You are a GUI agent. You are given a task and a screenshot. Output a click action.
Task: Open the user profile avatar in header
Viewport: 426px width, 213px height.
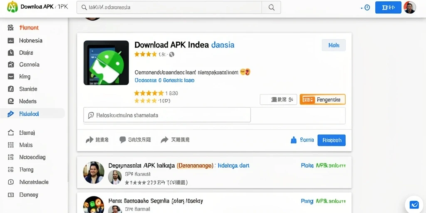(x=410, y=7)
